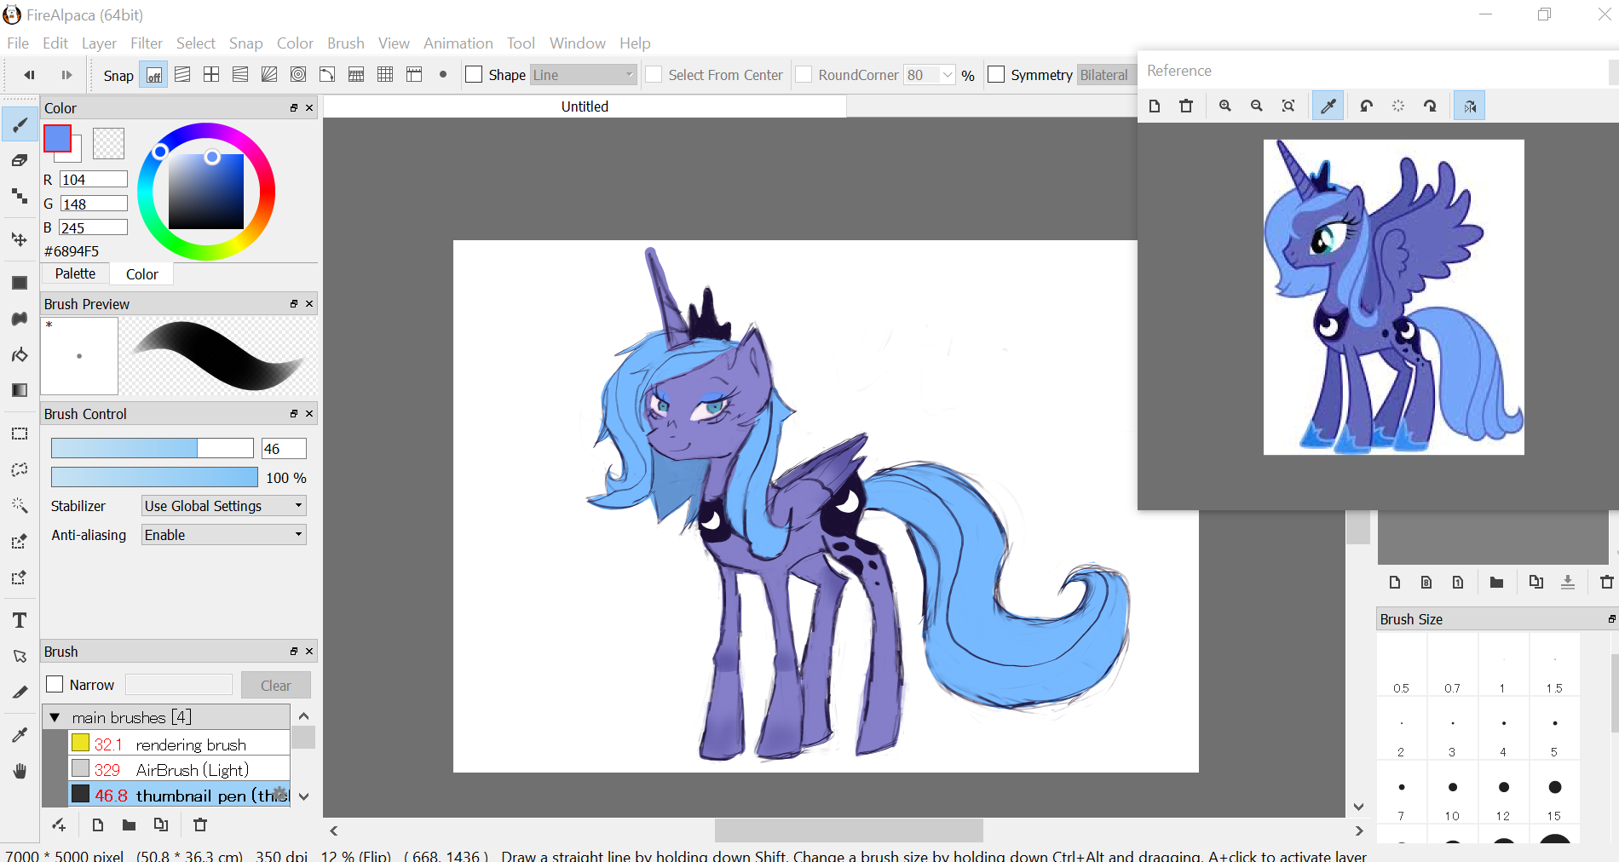Select the Lasso selection tool
Image resolution: width=1619 pixels, height=862 pixels.
click(x=20, y=469)
